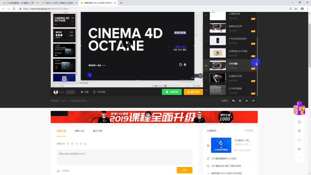311x175 pixels.
Task: Open the third hot list course link
Action: pyautogui.click(x=226, y=166)
